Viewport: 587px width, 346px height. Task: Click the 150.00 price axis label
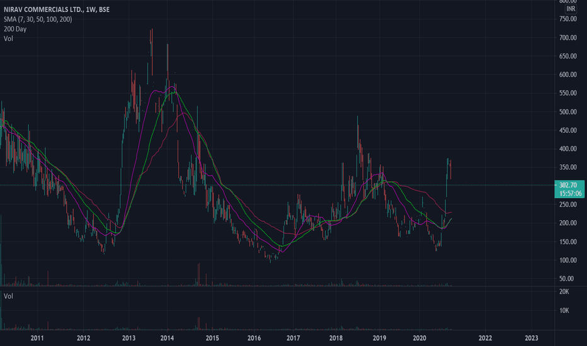point(568,242)
